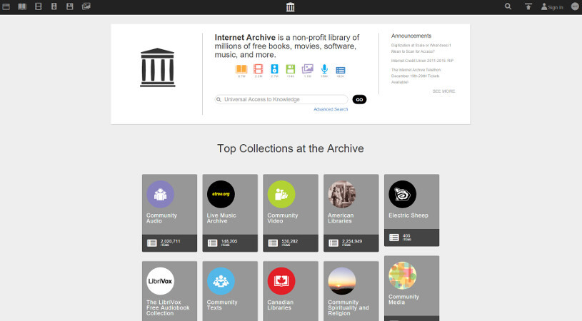Open search via top bar magnifier icon
582x321 pixels.
pos(508,6)
